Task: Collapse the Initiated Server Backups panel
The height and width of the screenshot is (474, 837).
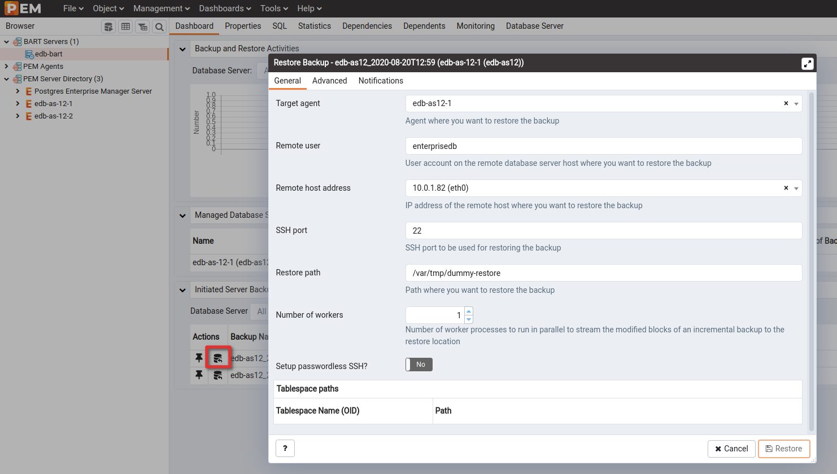Action: (182, 290)
